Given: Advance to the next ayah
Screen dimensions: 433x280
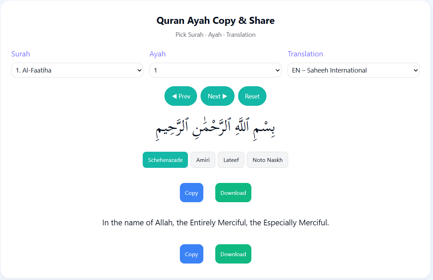Looking at the screenshot, I should pyautogui.click(x=217, y=96).
